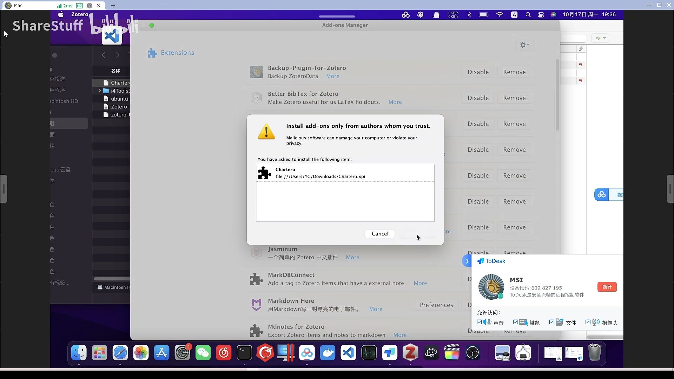
Task: Open More link for Jasminum
Action: tap(352, 258)
